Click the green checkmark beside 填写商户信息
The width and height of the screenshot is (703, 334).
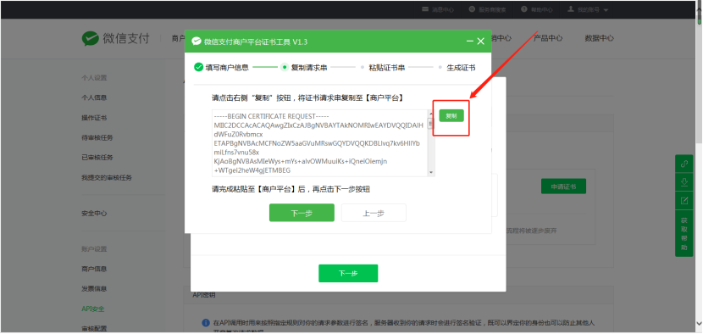(x=198, y=67)
